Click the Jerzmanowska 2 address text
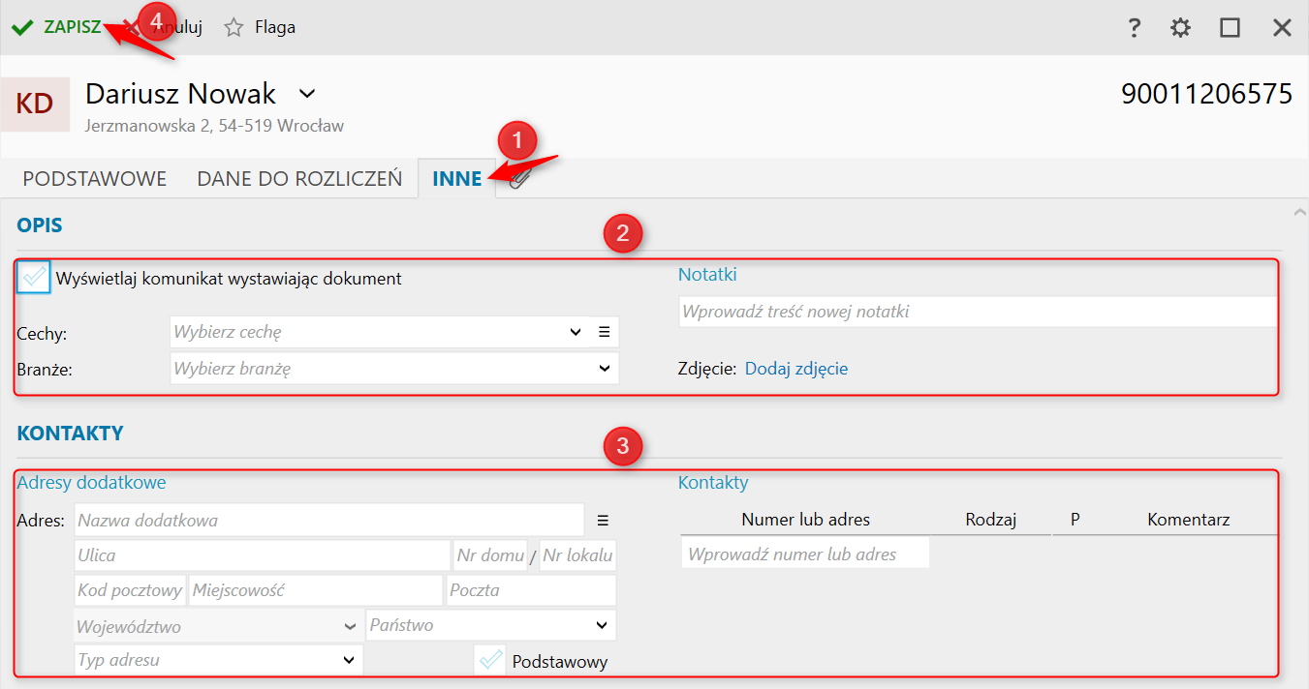The image size is (1309, 689). [x=214, y=126]
